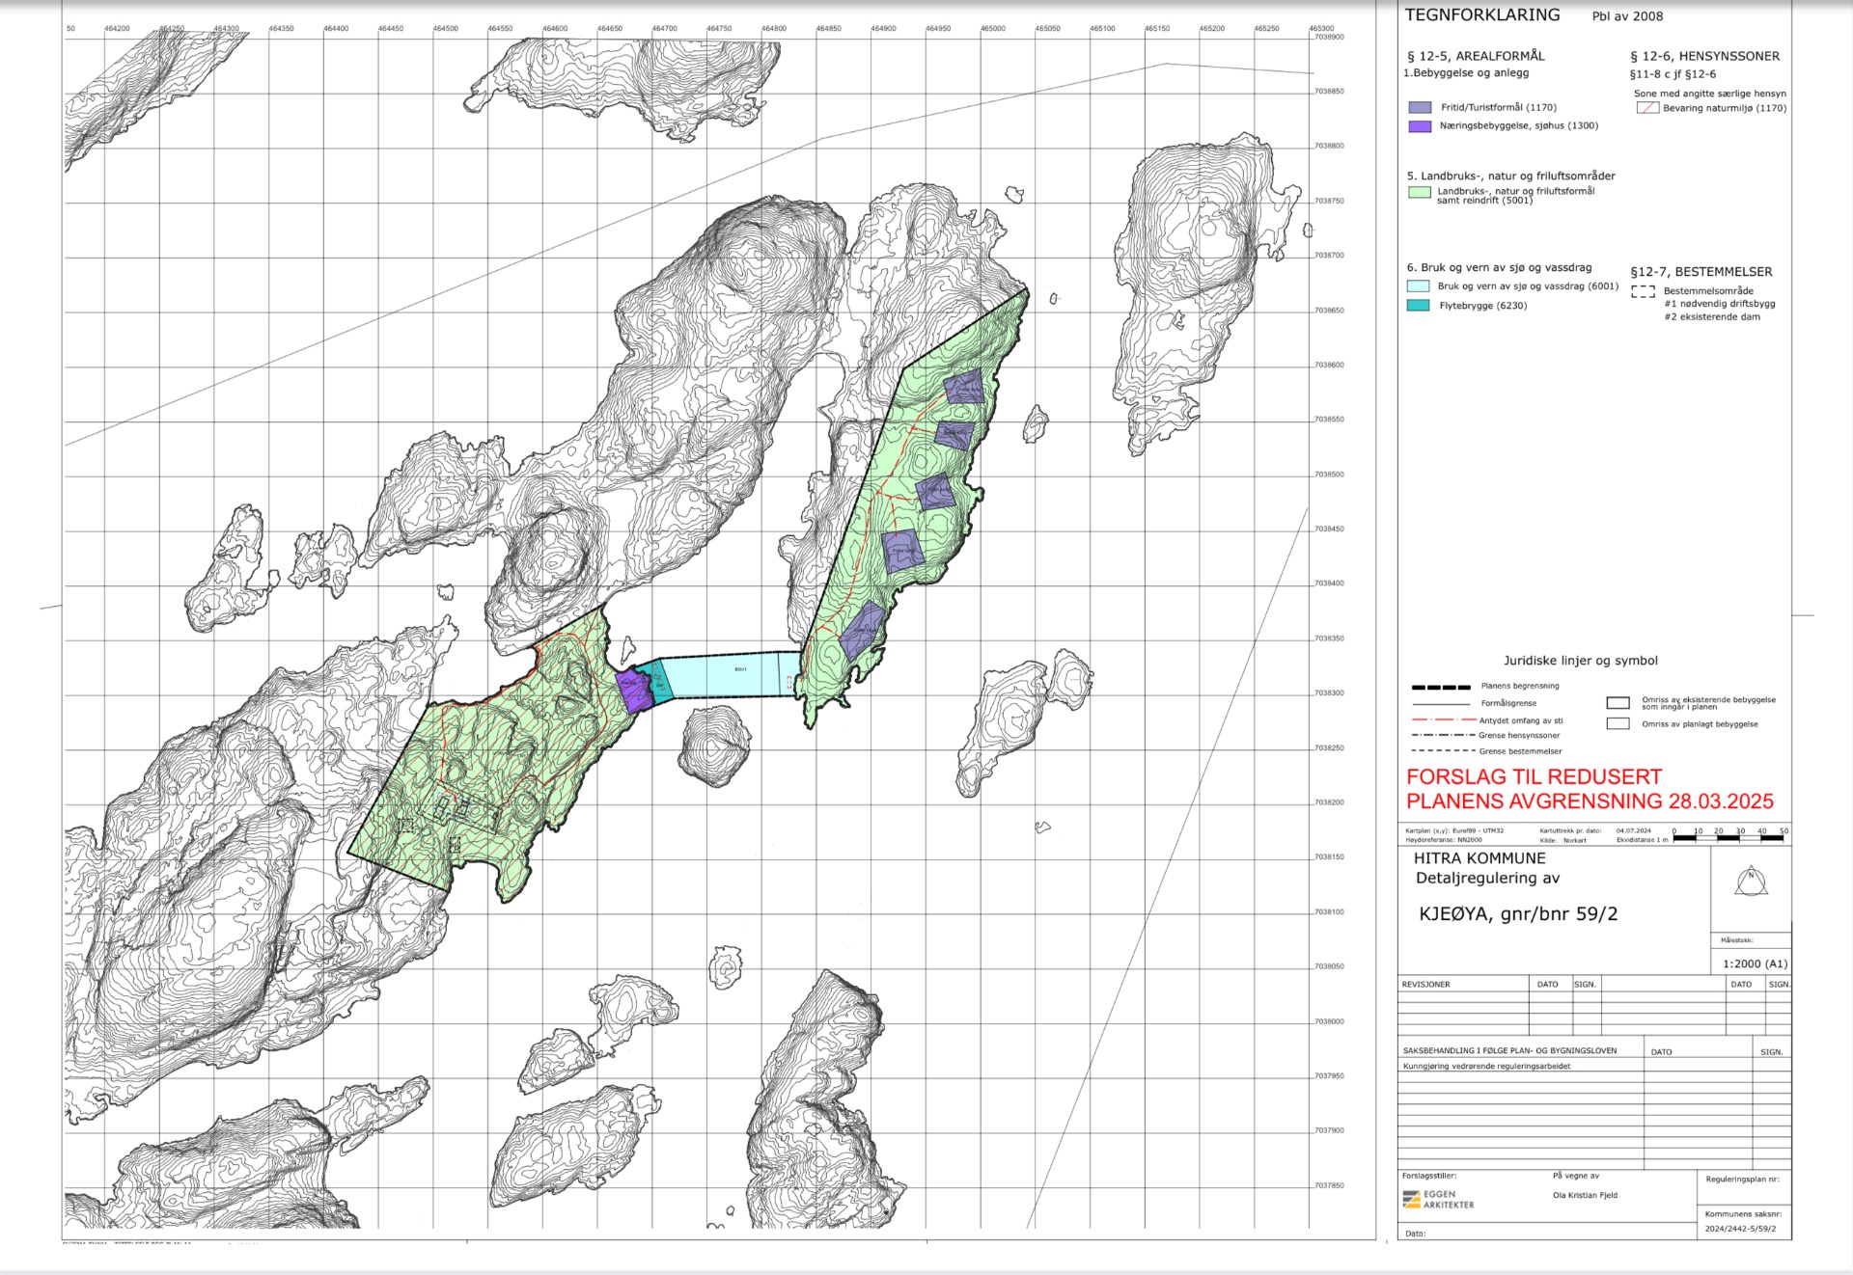Click the purple sjøhus area on the map

tap(633, 691)
